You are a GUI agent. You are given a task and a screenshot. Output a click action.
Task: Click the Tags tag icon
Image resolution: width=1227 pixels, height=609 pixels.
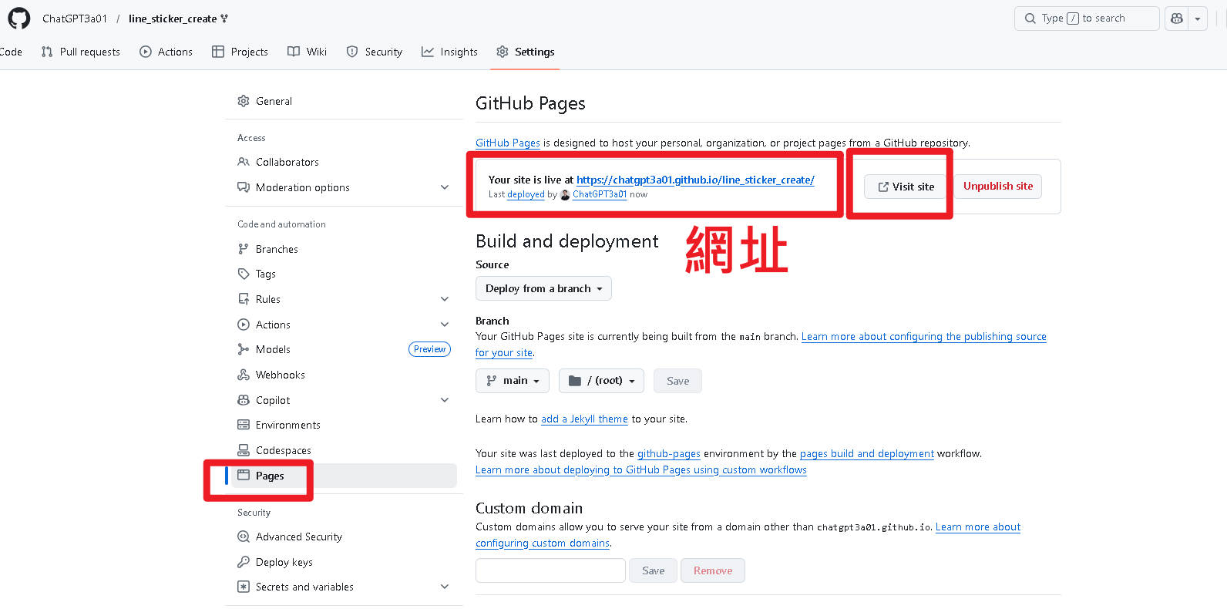(244, 274)
